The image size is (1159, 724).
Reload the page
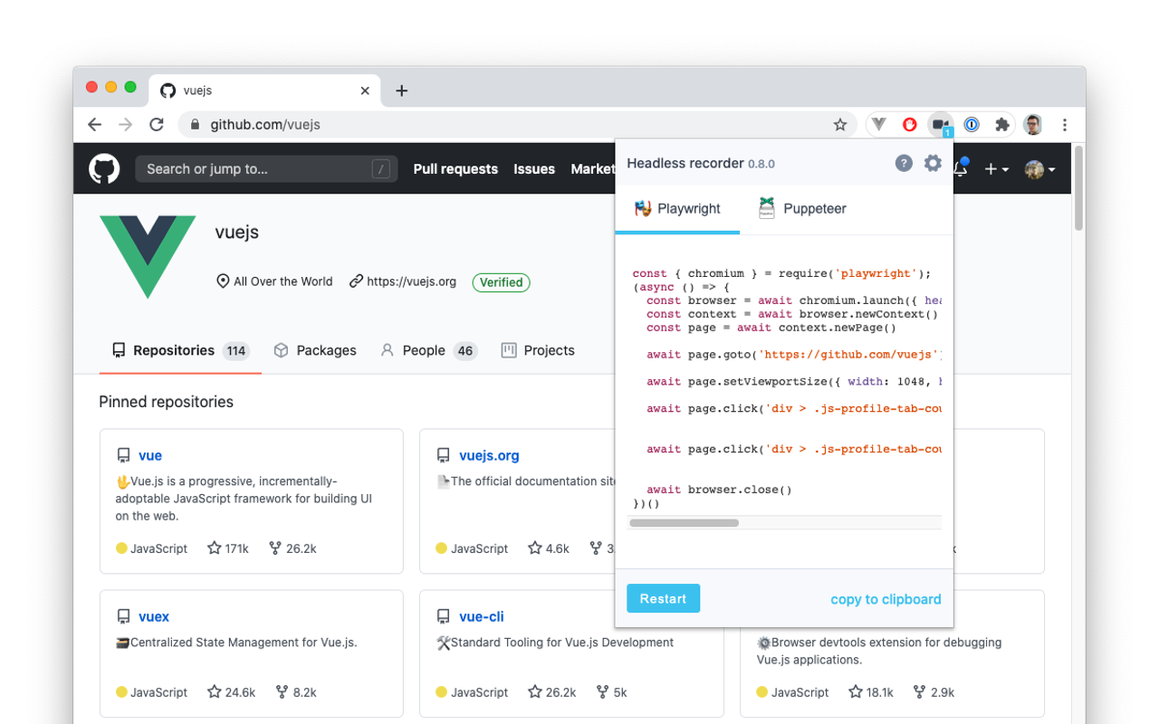pyautogui.click(x=157, y=125)
